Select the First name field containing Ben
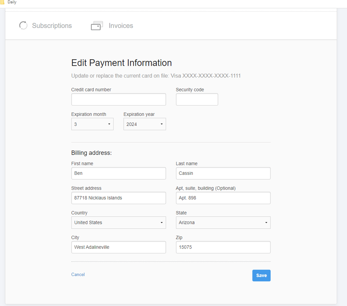The height and width of the screenshot is (306, 347). pyautogui.click(x=118, y=173)
